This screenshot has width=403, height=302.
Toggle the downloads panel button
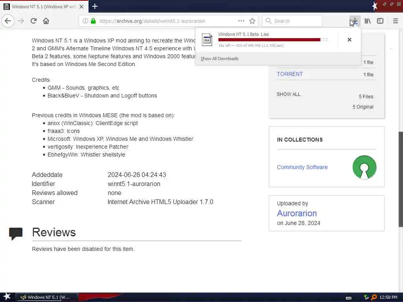pyautogui.click(x=355, y=21)
